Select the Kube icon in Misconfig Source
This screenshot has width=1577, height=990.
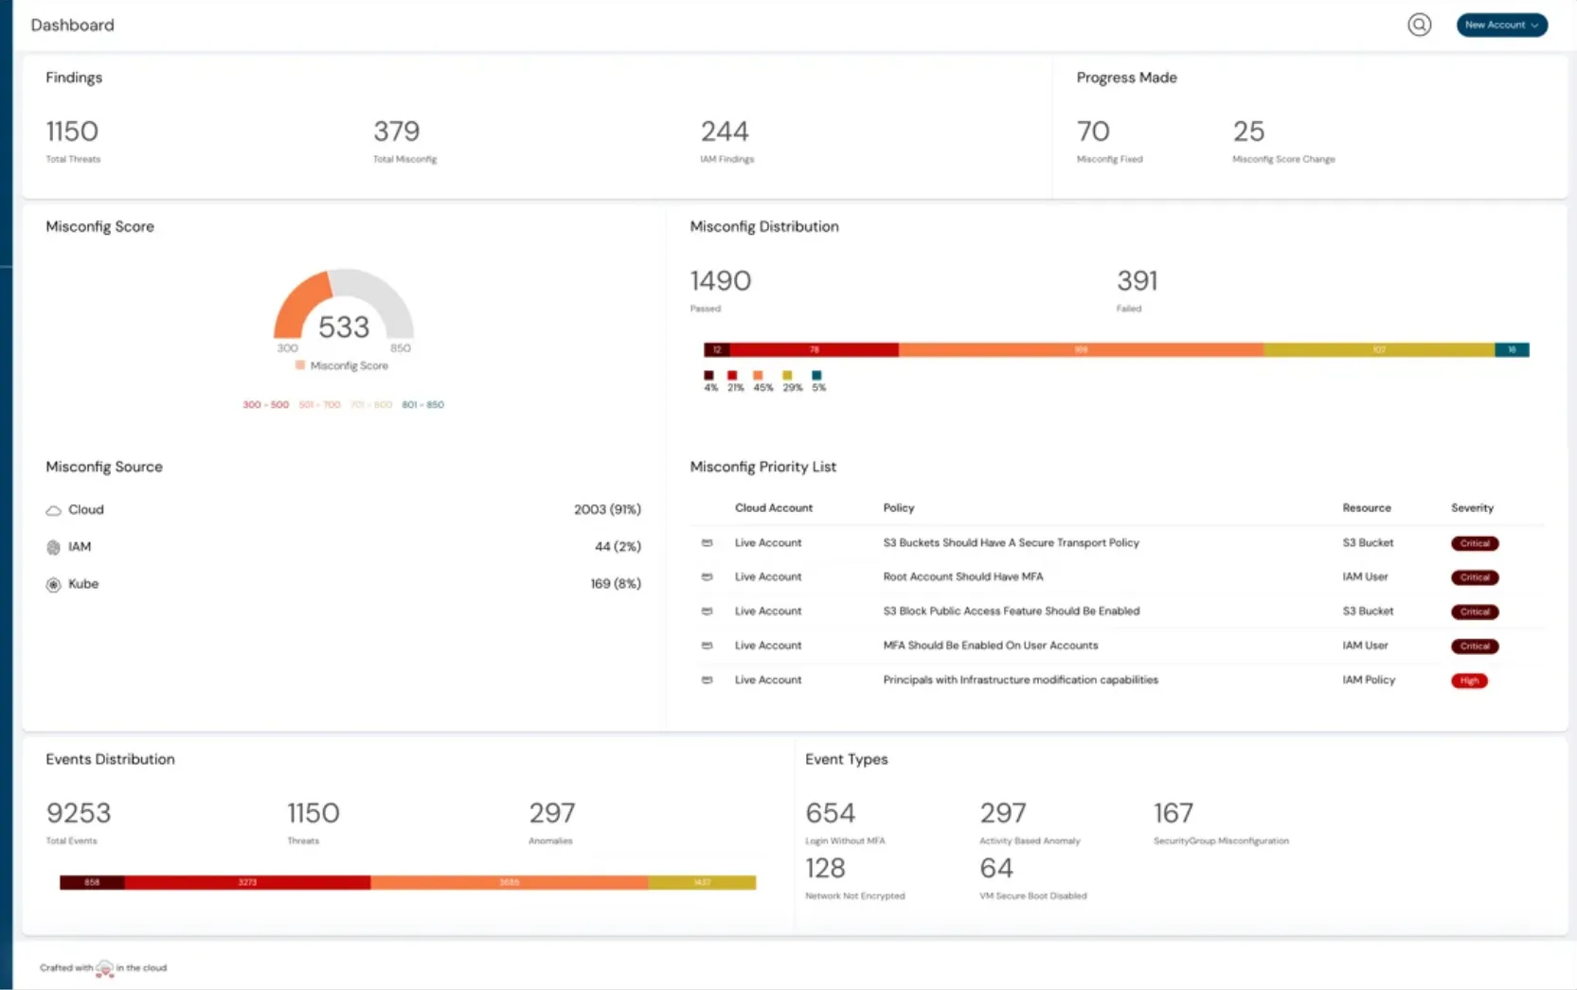coord(53,585)
